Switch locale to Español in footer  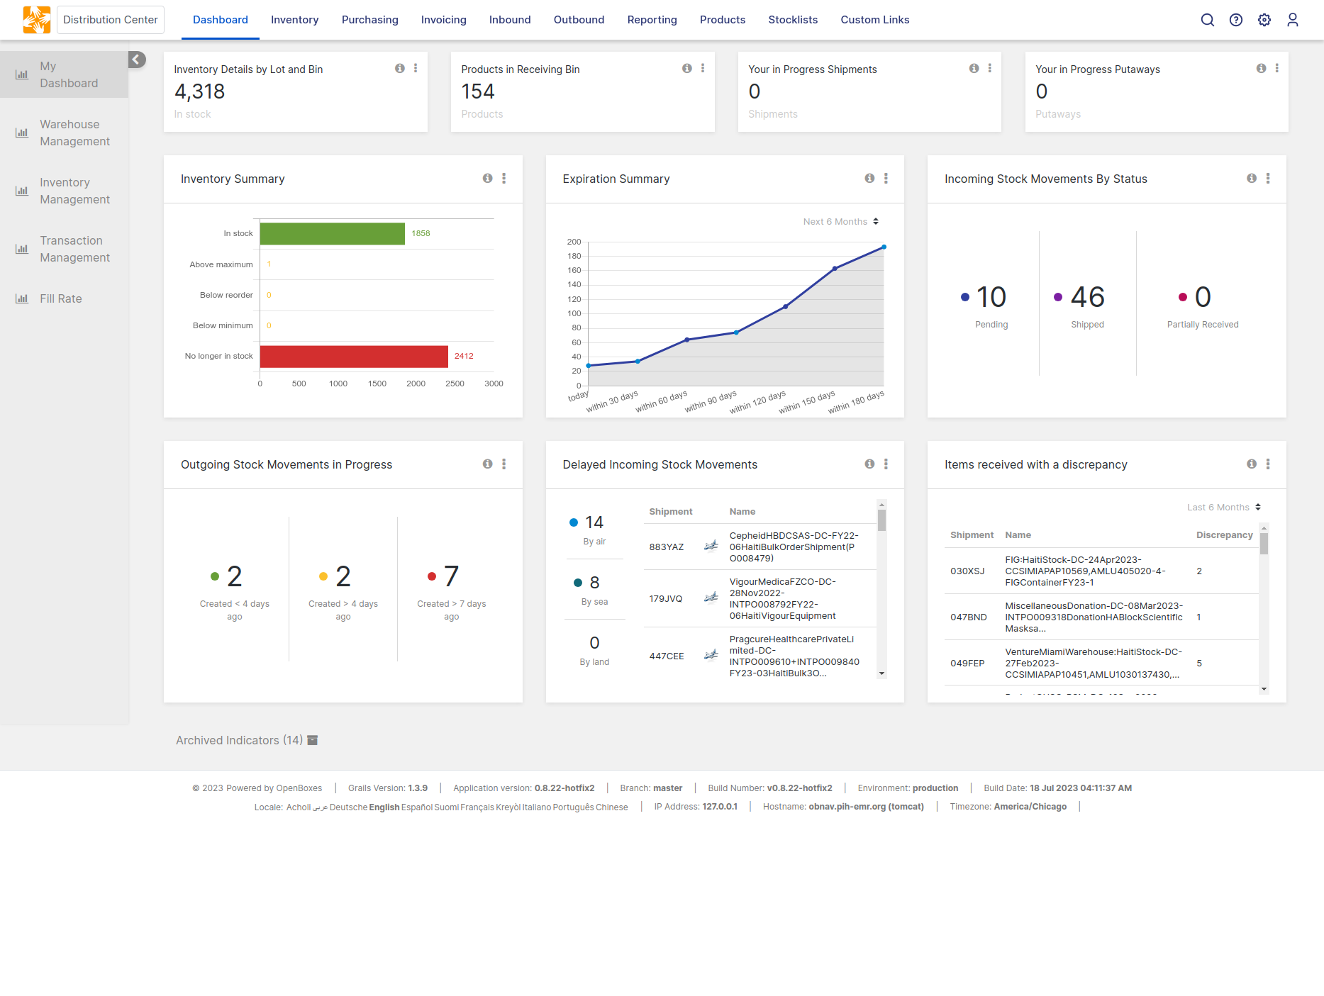416,807
